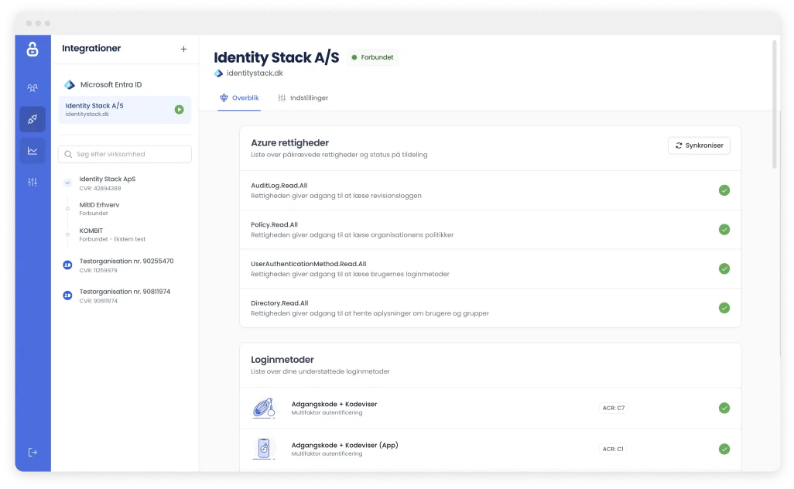
Task: Add a new integration with plus icon
Action: (183, 49)
